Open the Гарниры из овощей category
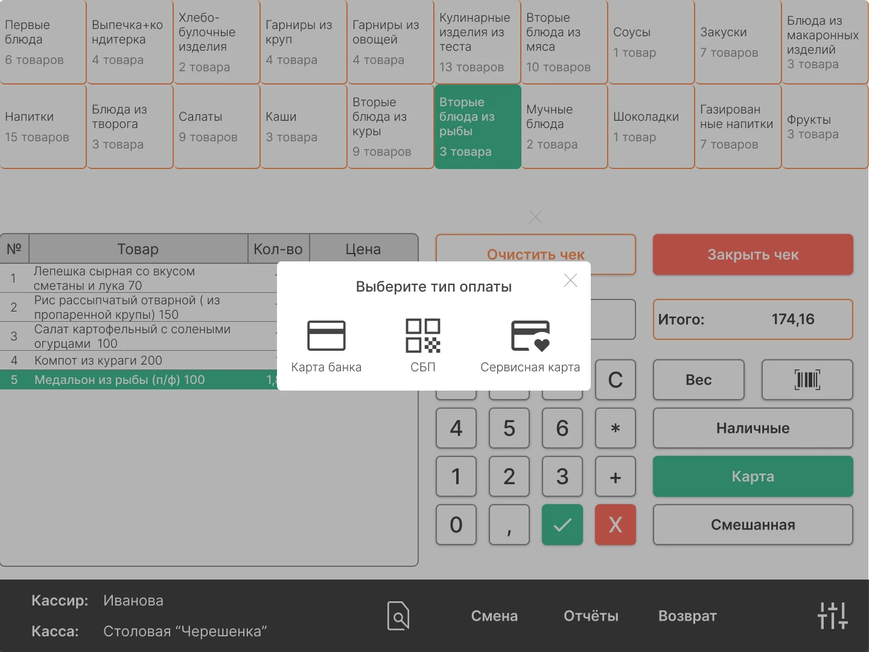This screenshot has width=869, height=652. [391, 42]
